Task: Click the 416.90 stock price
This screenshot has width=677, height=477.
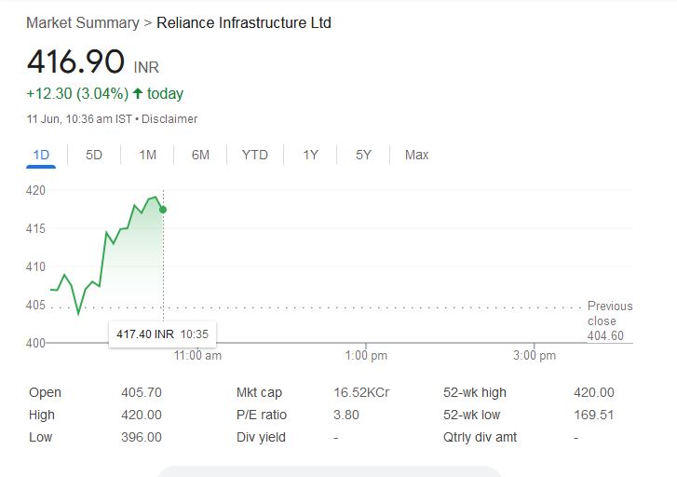Action: [x=75, y=61]
